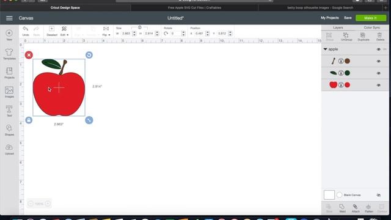Click the width stepper arrows
The height and width of the screenshot is (220, 391).
[134, 34]
